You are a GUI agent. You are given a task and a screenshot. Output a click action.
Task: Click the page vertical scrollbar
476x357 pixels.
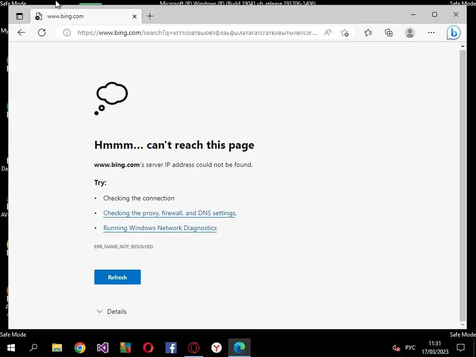coord(463,185)
